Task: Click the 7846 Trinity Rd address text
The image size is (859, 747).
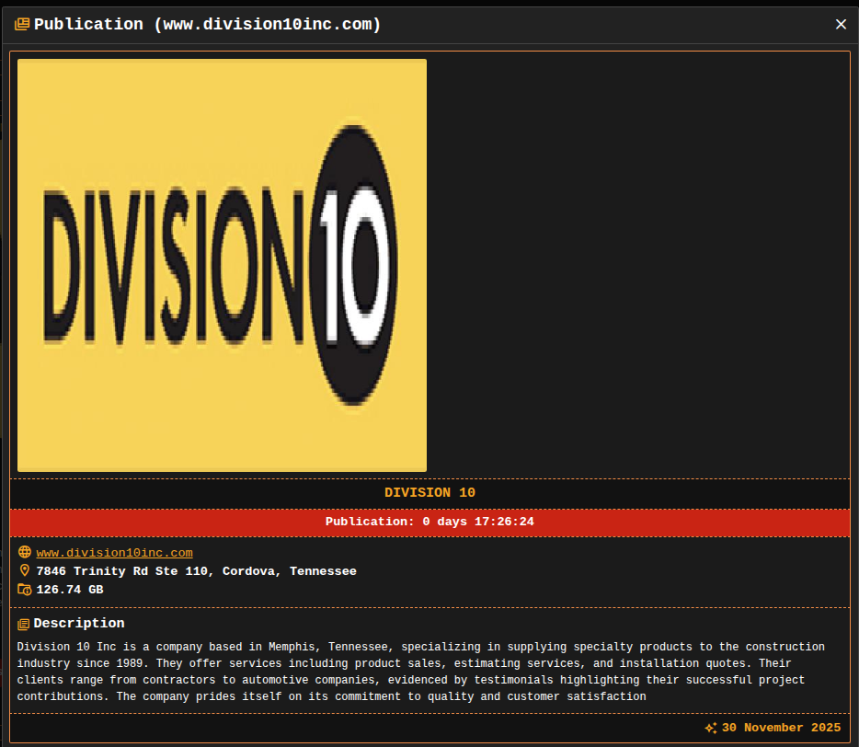Action: click(196, 571)
